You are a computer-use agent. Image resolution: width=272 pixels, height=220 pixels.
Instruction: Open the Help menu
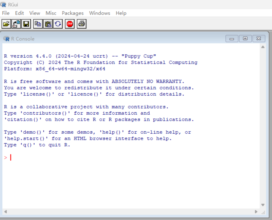(x=121, y=13)
